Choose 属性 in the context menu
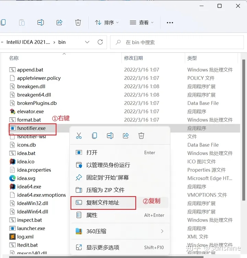Image resolution: width=247 pixels, height=258 pixels. pos(120,215)
